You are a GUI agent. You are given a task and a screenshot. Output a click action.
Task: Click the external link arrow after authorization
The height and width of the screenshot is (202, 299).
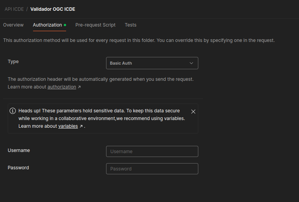[x=79, y=87]
